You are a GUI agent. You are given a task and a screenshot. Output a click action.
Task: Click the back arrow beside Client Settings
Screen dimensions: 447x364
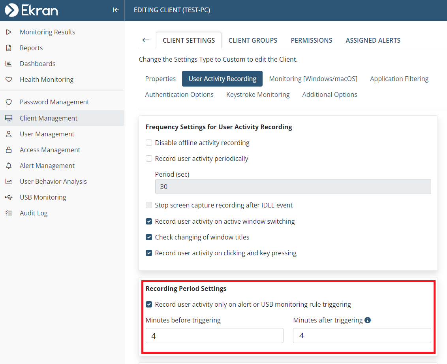coord(146,40)
